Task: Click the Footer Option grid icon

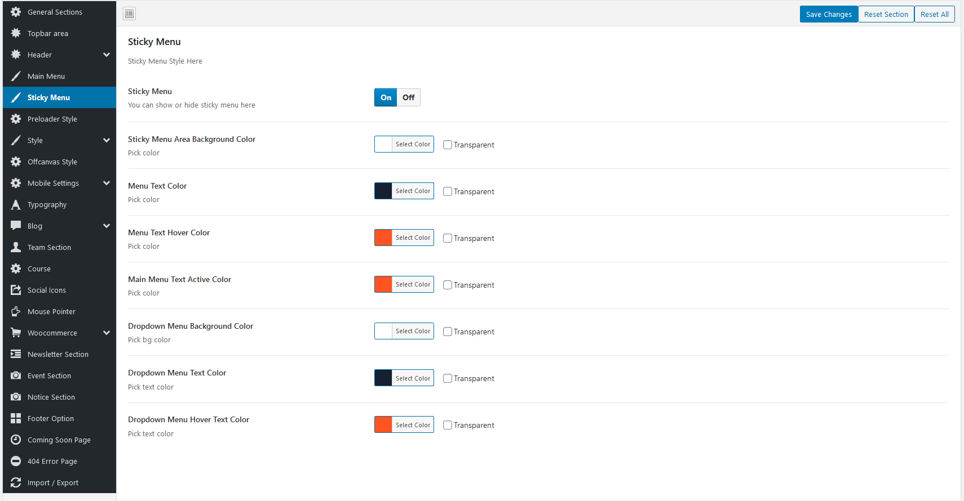Action: click(x=16, y=418)
